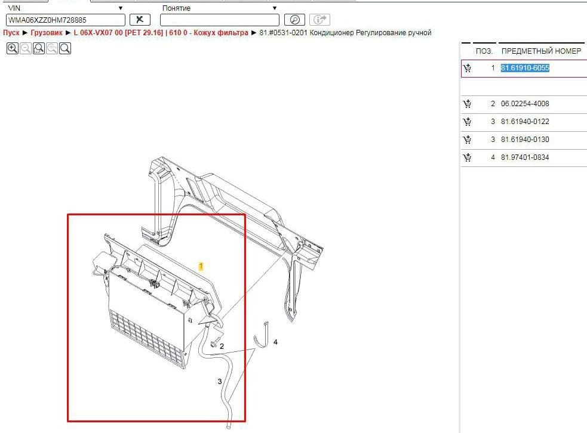Open the VIN dropdown arrow

coord(121,8)
